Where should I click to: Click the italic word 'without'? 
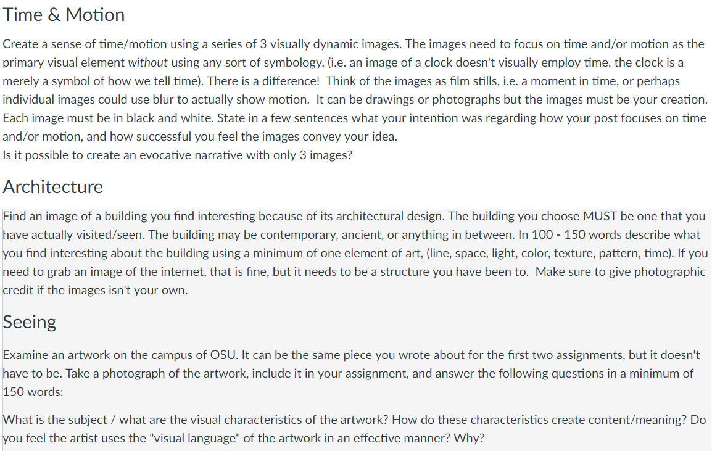point(147,63)
